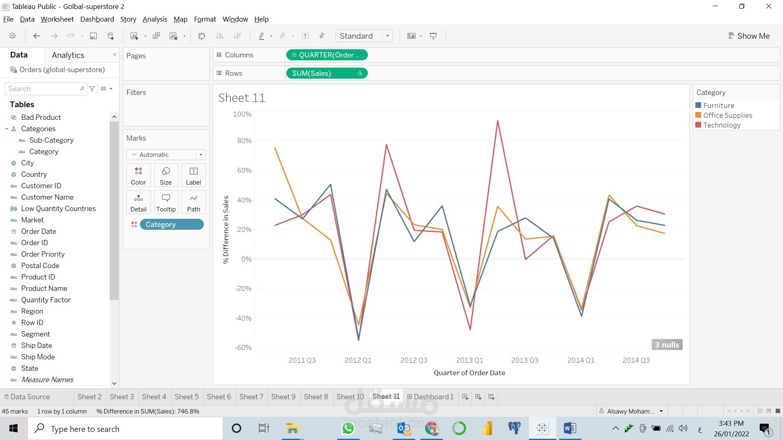This screenshot has height=440, width=783.
Task: Switch to the Analytics pane tab
Action: tap(68, 55)
